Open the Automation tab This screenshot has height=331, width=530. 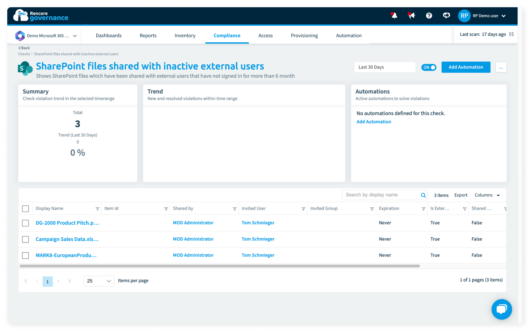click(349, 35)
